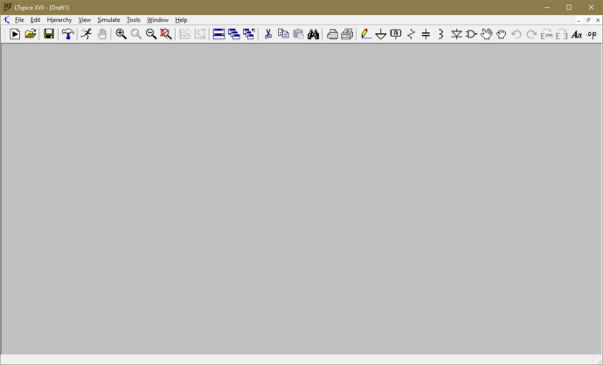The image size is (603, 365).
Task: Select the Draw Wire pencil tool
Action: pyautogui.click(x=365, y=34)
